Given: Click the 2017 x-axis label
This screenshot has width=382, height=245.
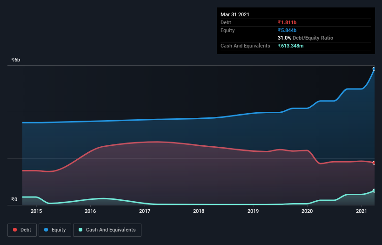Looking at the screenshot, I should coord(145,211).
